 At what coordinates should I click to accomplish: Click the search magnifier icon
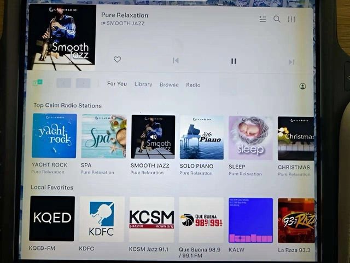[277, 19]
